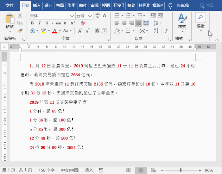Click the Text Effects (outlined A) icon

(33, 31)
